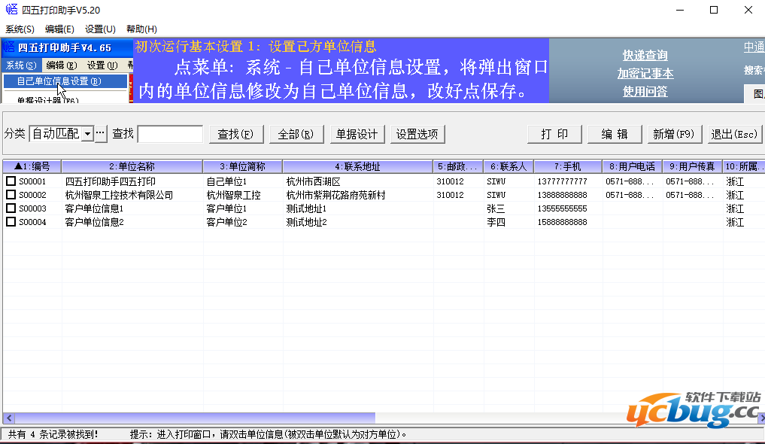Viewport: 765px width, 444px height.
Task: Click the app logo icon in title bar
Action: 11,10
